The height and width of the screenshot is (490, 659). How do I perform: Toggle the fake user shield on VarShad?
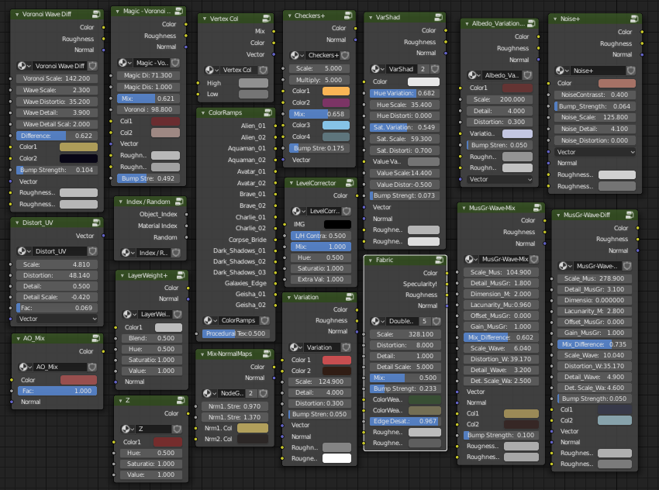coord(434,69)
